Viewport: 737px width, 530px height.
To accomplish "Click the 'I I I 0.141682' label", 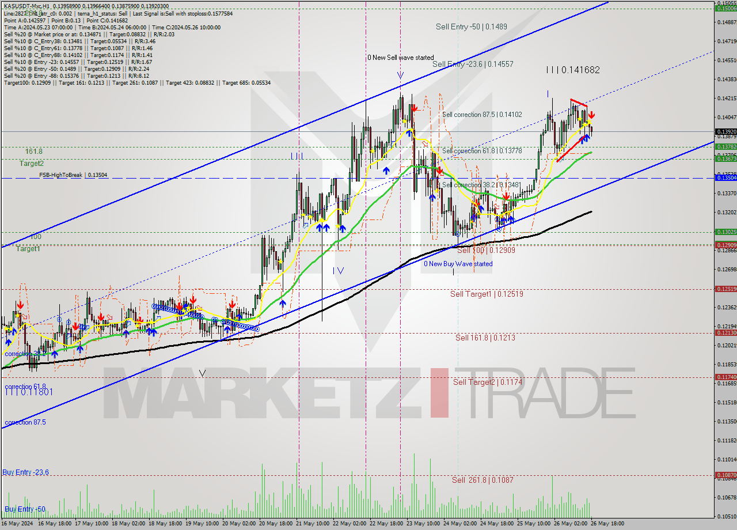I will point(573,70).
